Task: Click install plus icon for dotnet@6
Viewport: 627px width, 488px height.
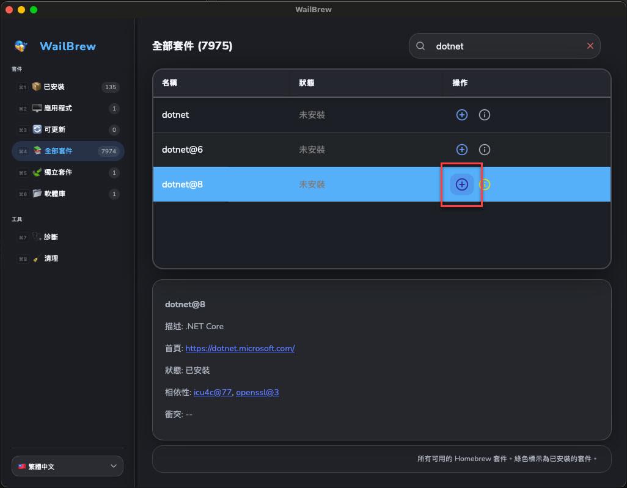Action: point(462,150)
